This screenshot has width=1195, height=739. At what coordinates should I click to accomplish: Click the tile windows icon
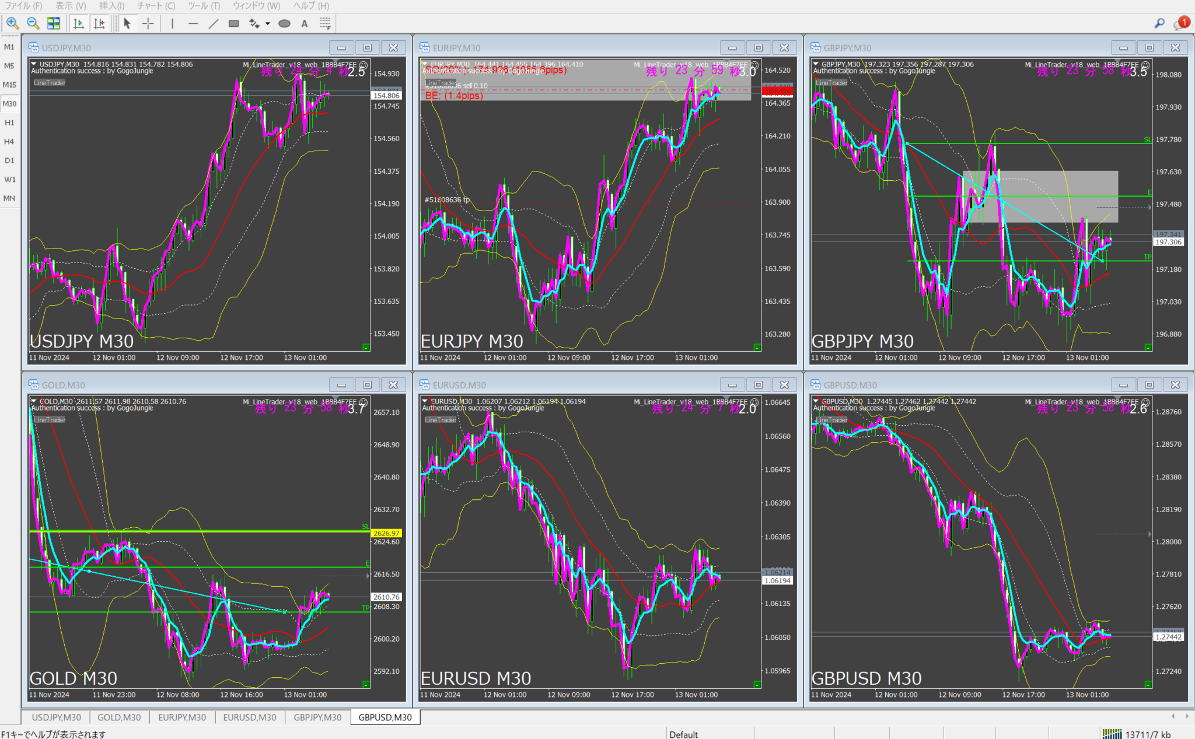[54, 23]
